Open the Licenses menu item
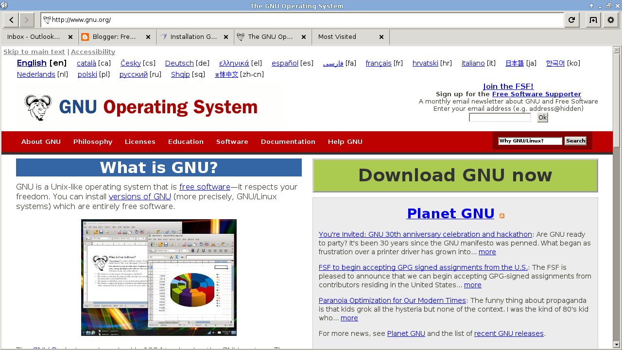Screen dimensions: 622x350 (140, 142)
